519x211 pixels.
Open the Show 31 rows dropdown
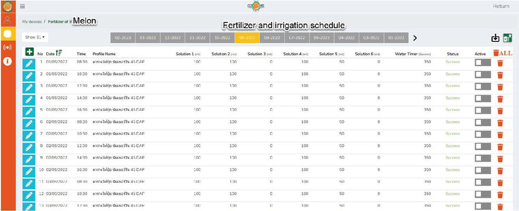click(x=35, y=37)
